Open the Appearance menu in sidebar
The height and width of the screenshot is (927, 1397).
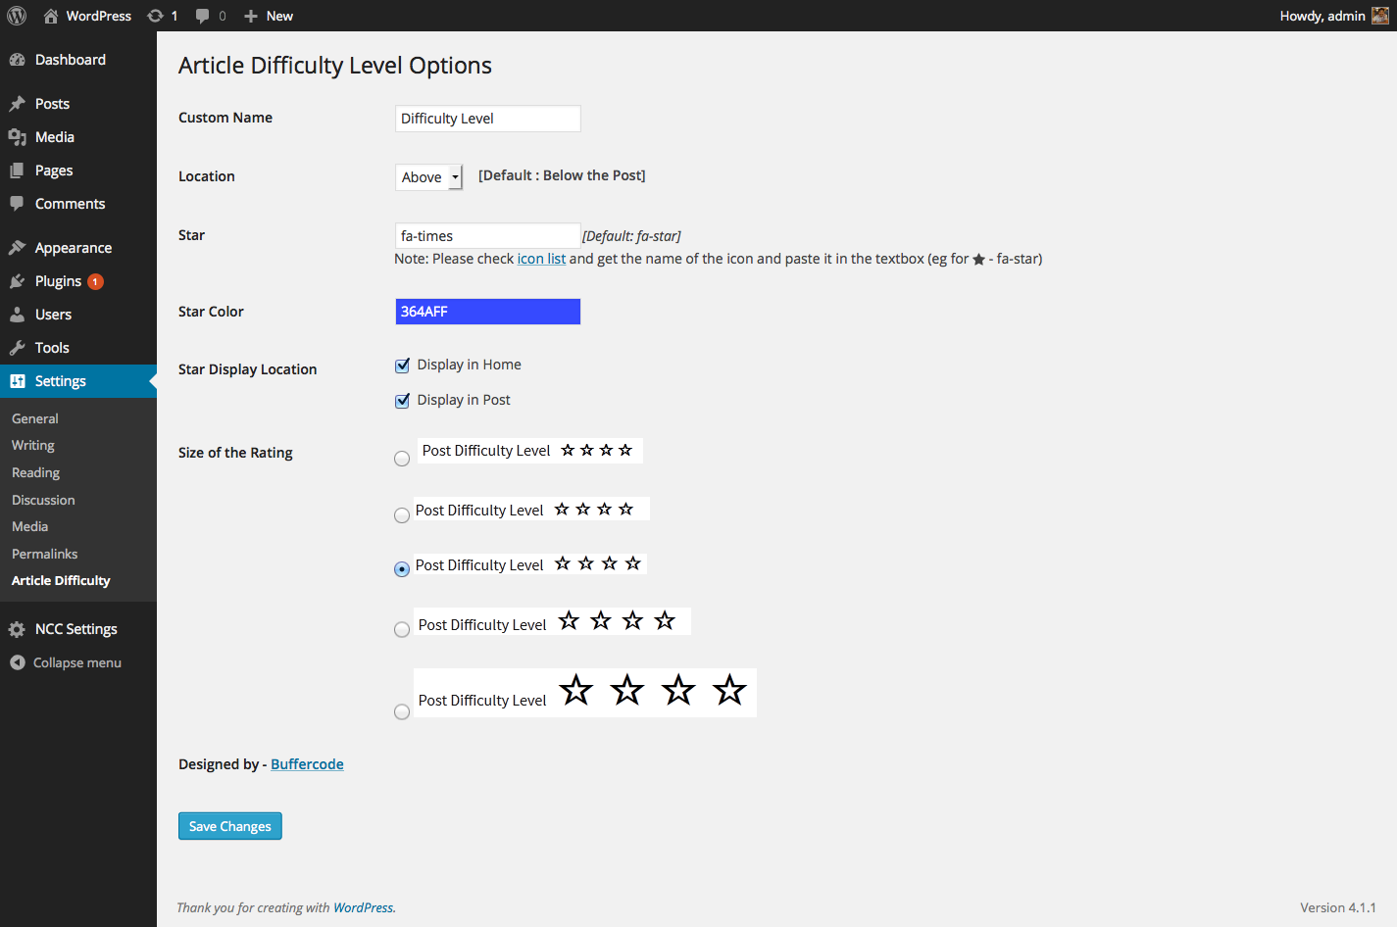tap(74, 248)
